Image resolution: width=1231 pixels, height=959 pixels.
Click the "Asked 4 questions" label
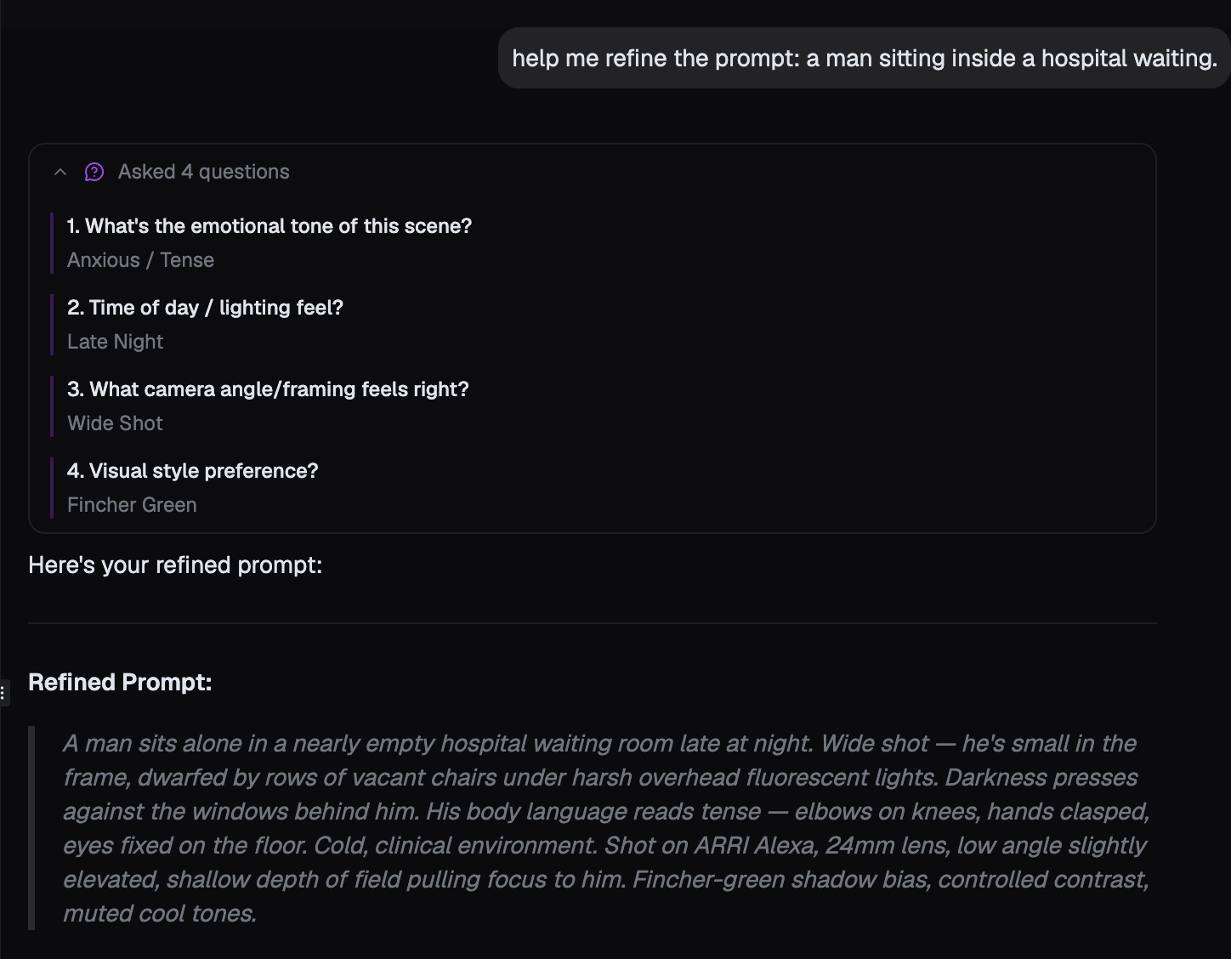pyautogui.click(x=203, y=172)
